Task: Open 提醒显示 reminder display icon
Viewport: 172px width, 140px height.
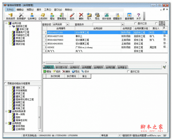Action: coord(117,16)
